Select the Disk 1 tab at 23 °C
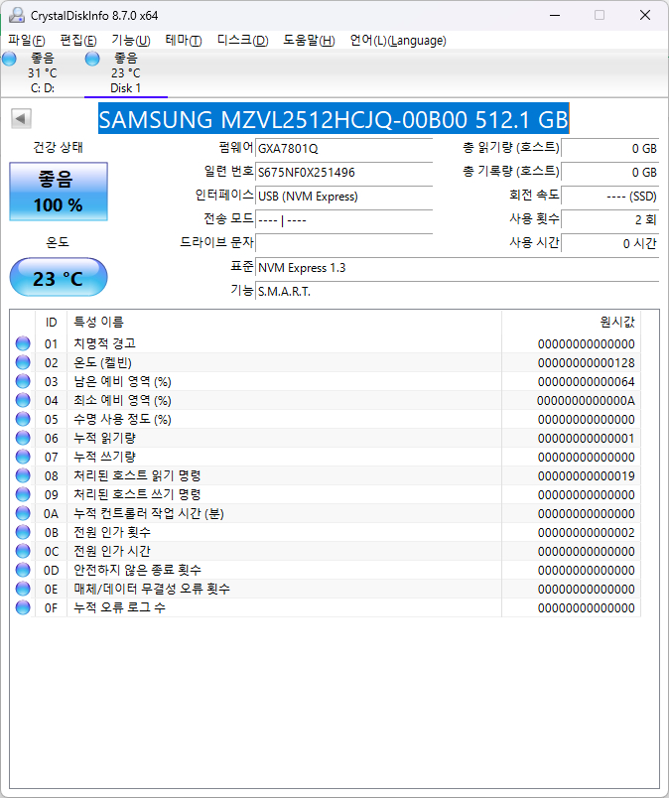Screen dimensions: 669x798 pos(126,72)
